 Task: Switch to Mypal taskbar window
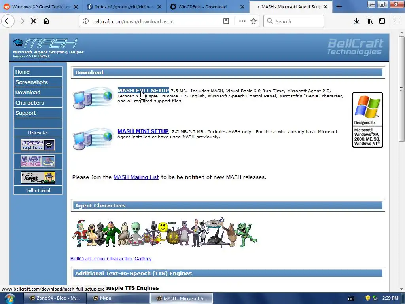118,298
